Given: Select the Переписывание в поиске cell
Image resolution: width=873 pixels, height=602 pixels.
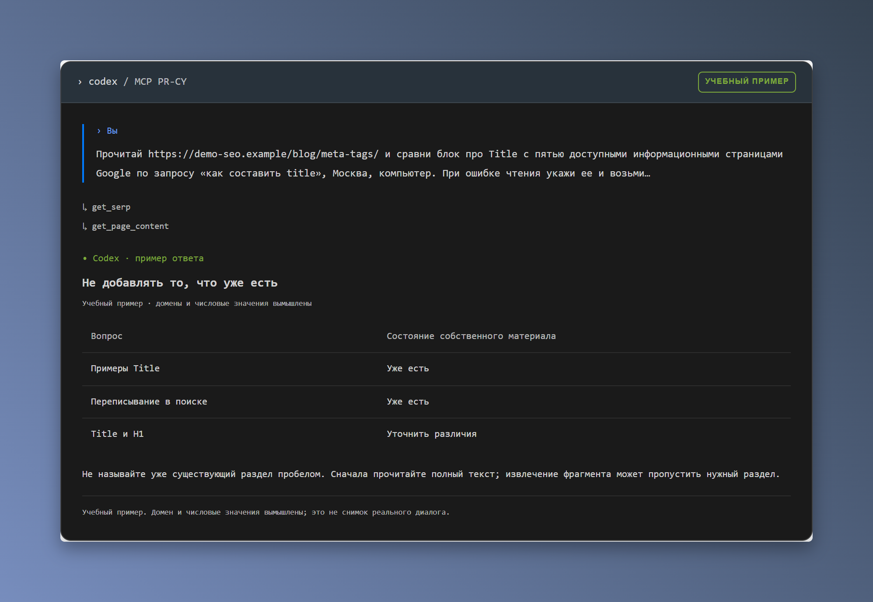Looking at the screenshot, I should (149, 402).
